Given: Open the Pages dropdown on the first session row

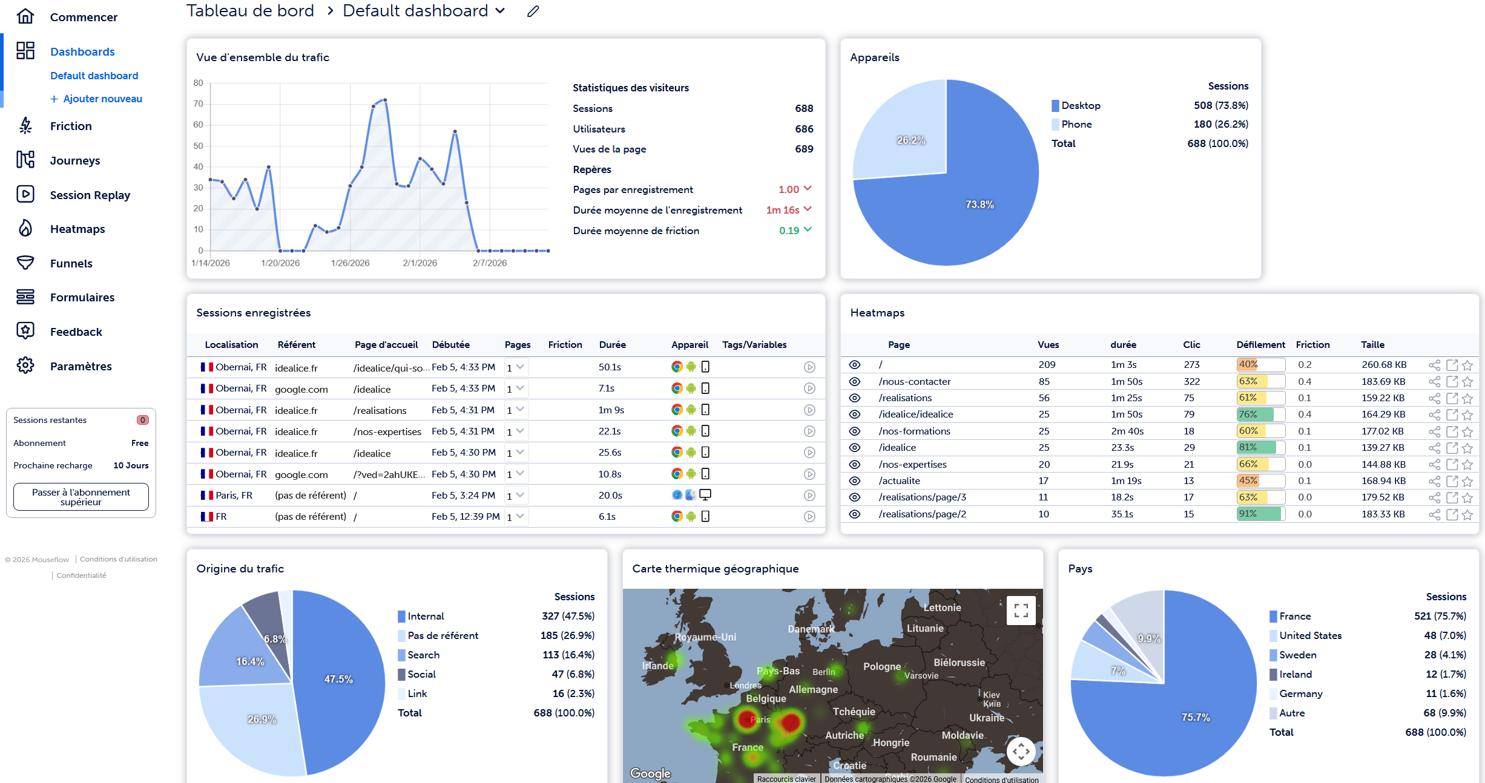Looking at the screenshot, I should click(515, 367).
